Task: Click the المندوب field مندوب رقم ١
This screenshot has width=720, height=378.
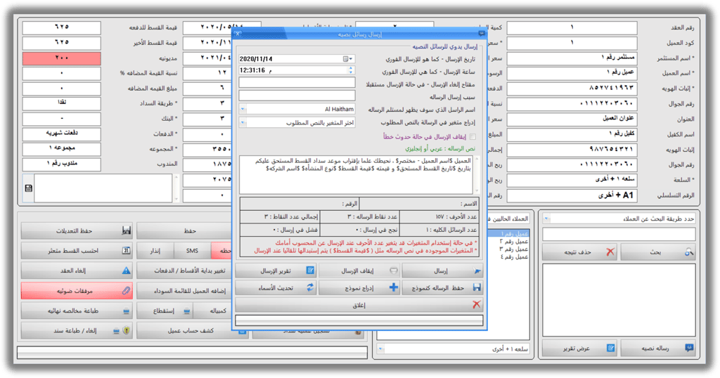Action: 62,164
